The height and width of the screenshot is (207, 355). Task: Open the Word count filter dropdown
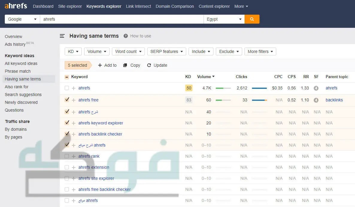tap(128, 51)
